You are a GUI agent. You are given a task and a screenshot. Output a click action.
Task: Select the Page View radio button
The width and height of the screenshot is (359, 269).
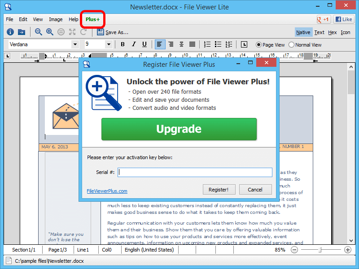(258, 45)
